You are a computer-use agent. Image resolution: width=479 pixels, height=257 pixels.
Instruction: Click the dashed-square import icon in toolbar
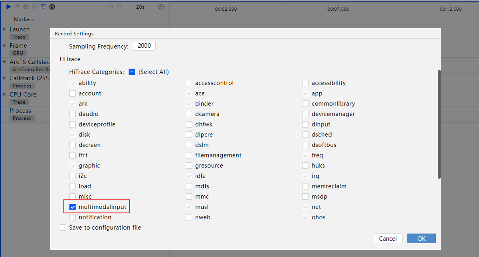coord(35,7)
